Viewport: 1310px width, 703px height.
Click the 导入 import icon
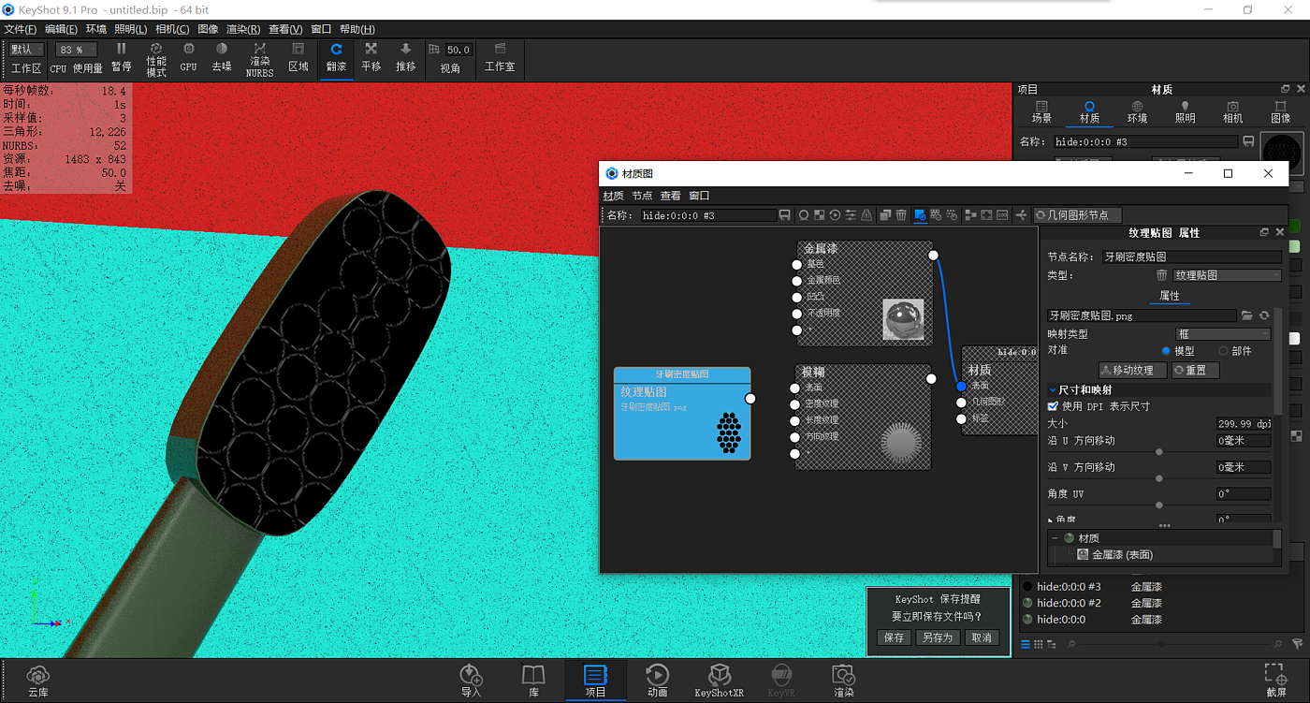pos(471,681)
